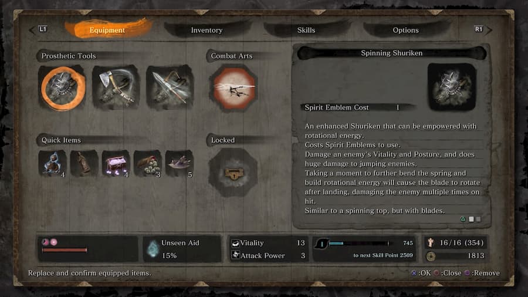The image size is (528, 297).
Task: Click the R1 next-tab arrow
Action: point(483,29)
